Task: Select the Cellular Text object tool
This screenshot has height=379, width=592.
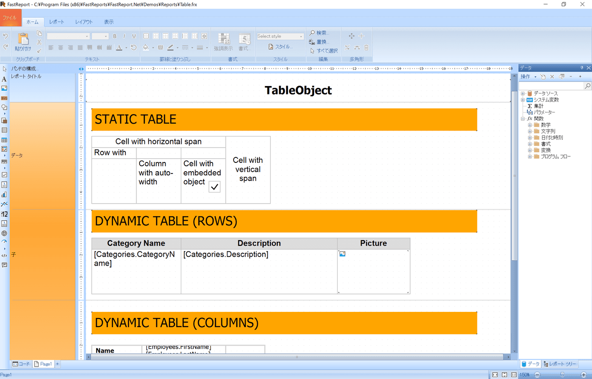Action: [x=4, y=224]
